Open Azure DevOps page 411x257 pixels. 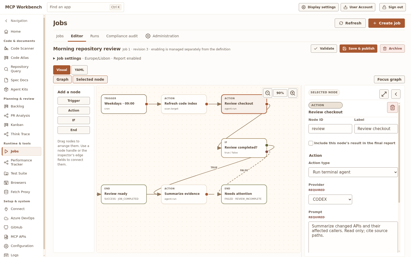click(22, 218)
